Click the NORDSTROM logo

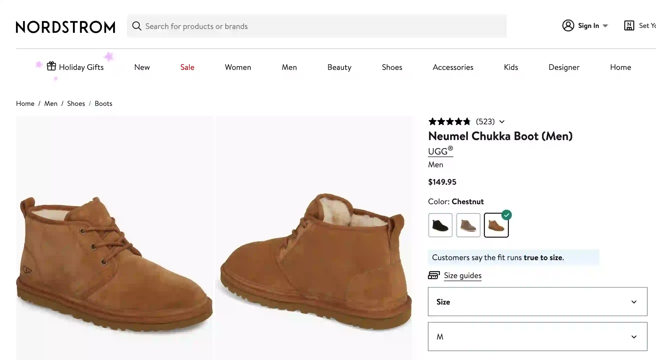pos(65,26)
